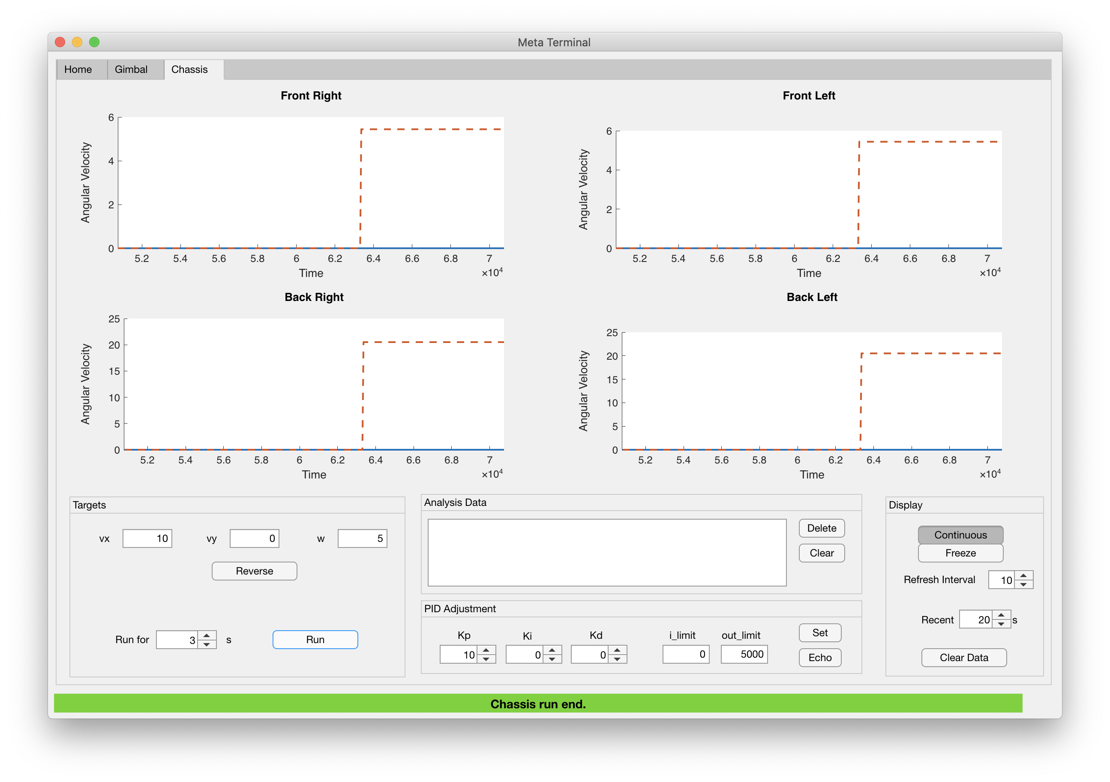
Task: Click the vy target input field
Action: tap(254, 538)
